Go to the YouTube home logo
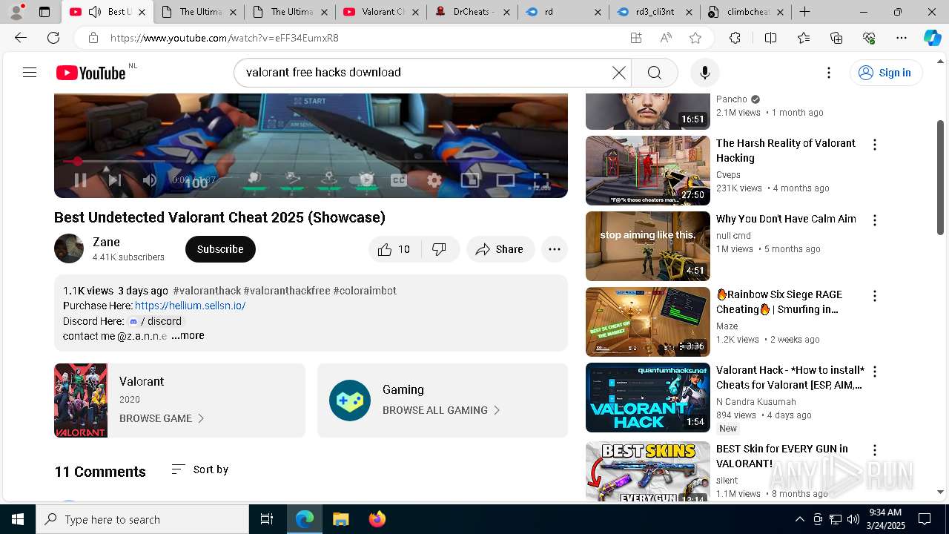This screenshot has width=949, height=534. point(90,73)
